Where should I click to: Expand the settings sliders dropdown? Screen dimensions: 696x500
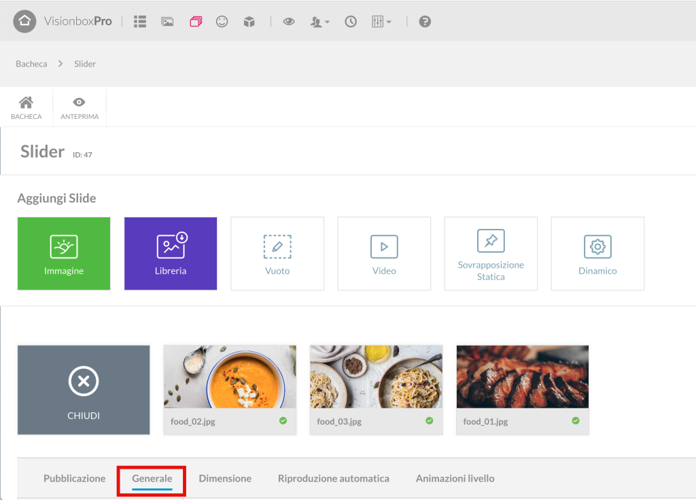[x=381, y=22]
